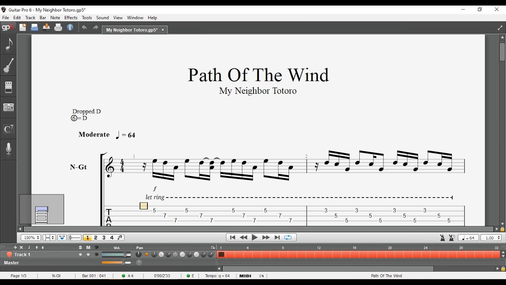
Task: Click the Track 1 pan knob
Action: (138, 255)
